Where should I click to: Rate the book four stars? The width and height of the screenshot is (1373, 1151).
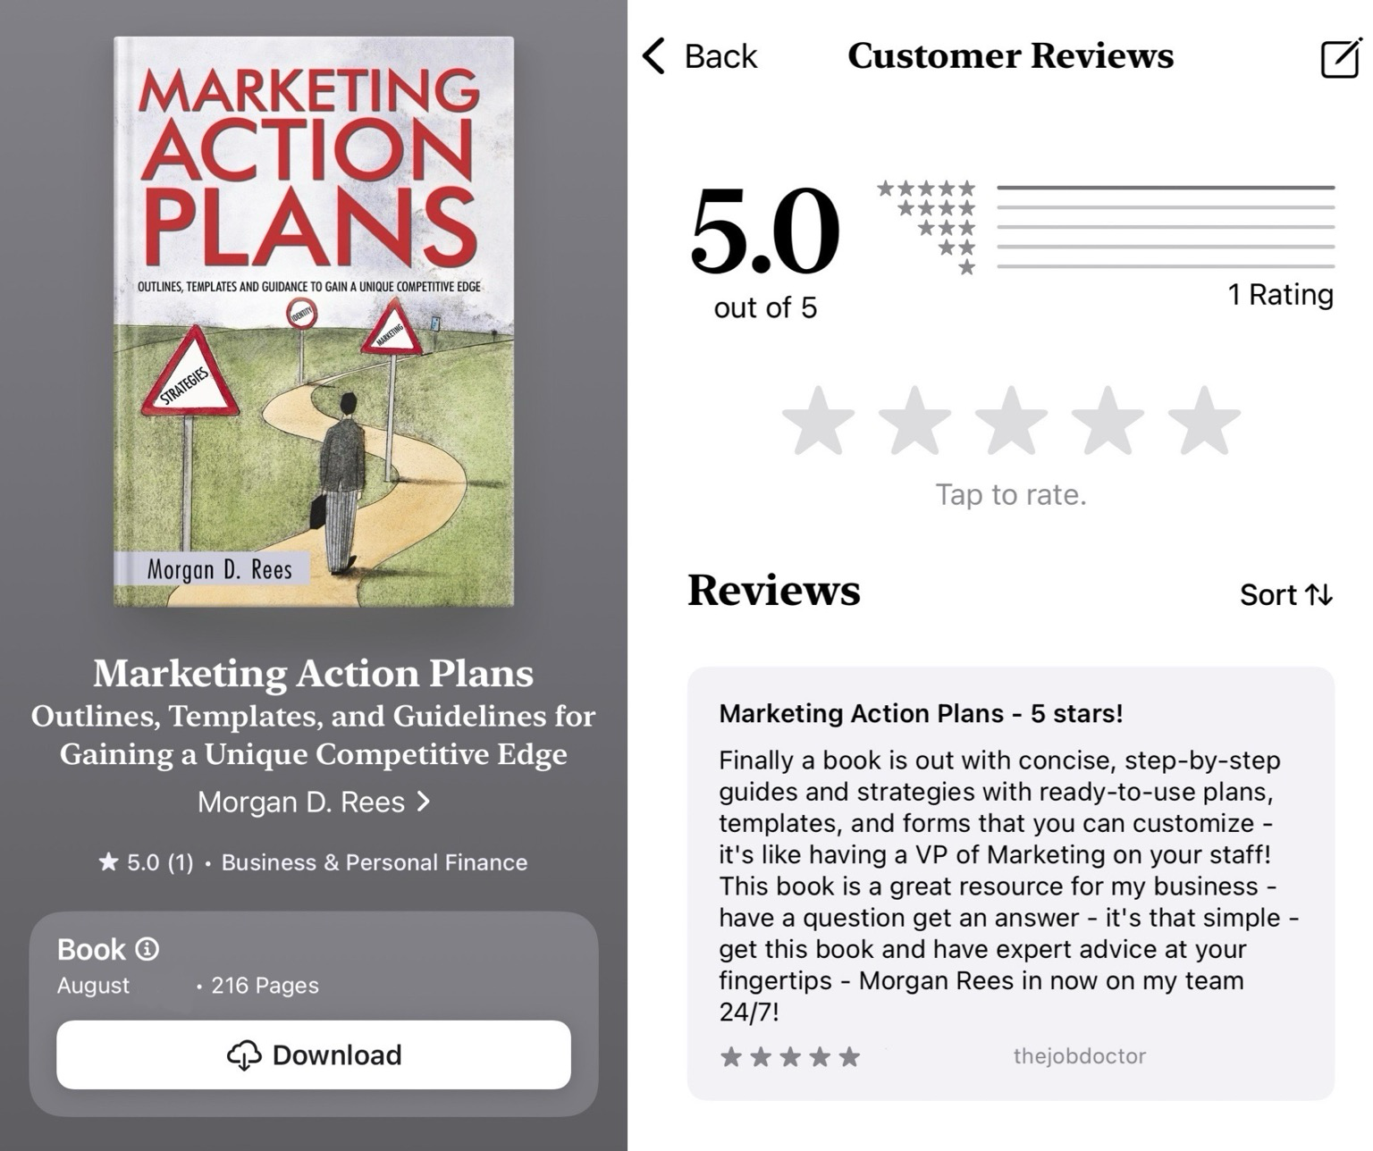(x=1108, y=420)
